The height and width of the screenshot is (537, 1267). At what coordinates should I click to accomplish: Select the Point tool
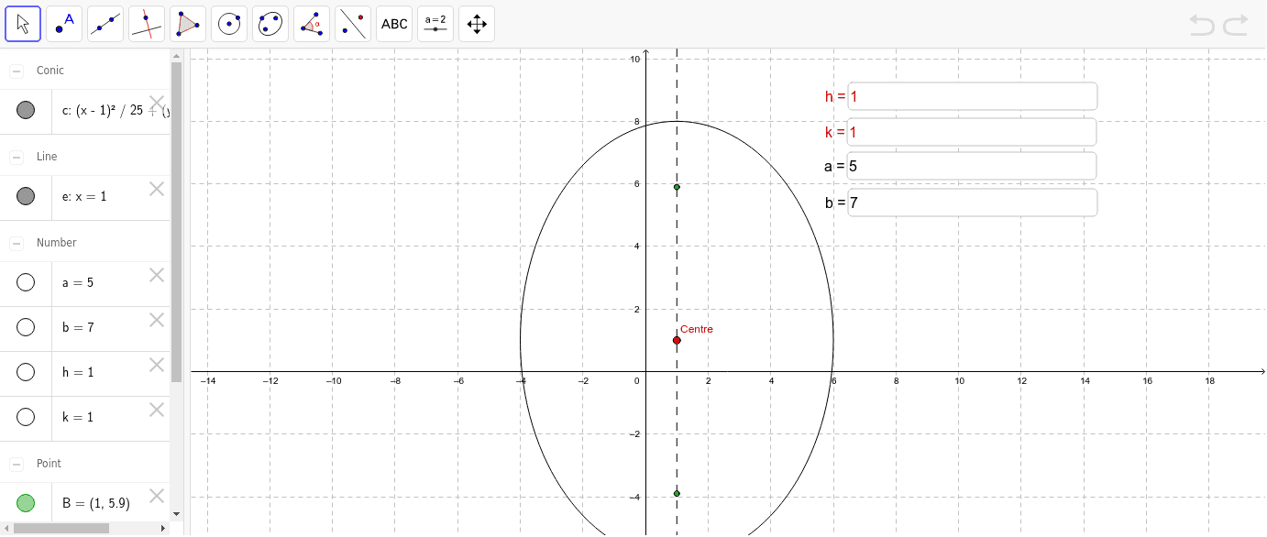pos(64,24)
